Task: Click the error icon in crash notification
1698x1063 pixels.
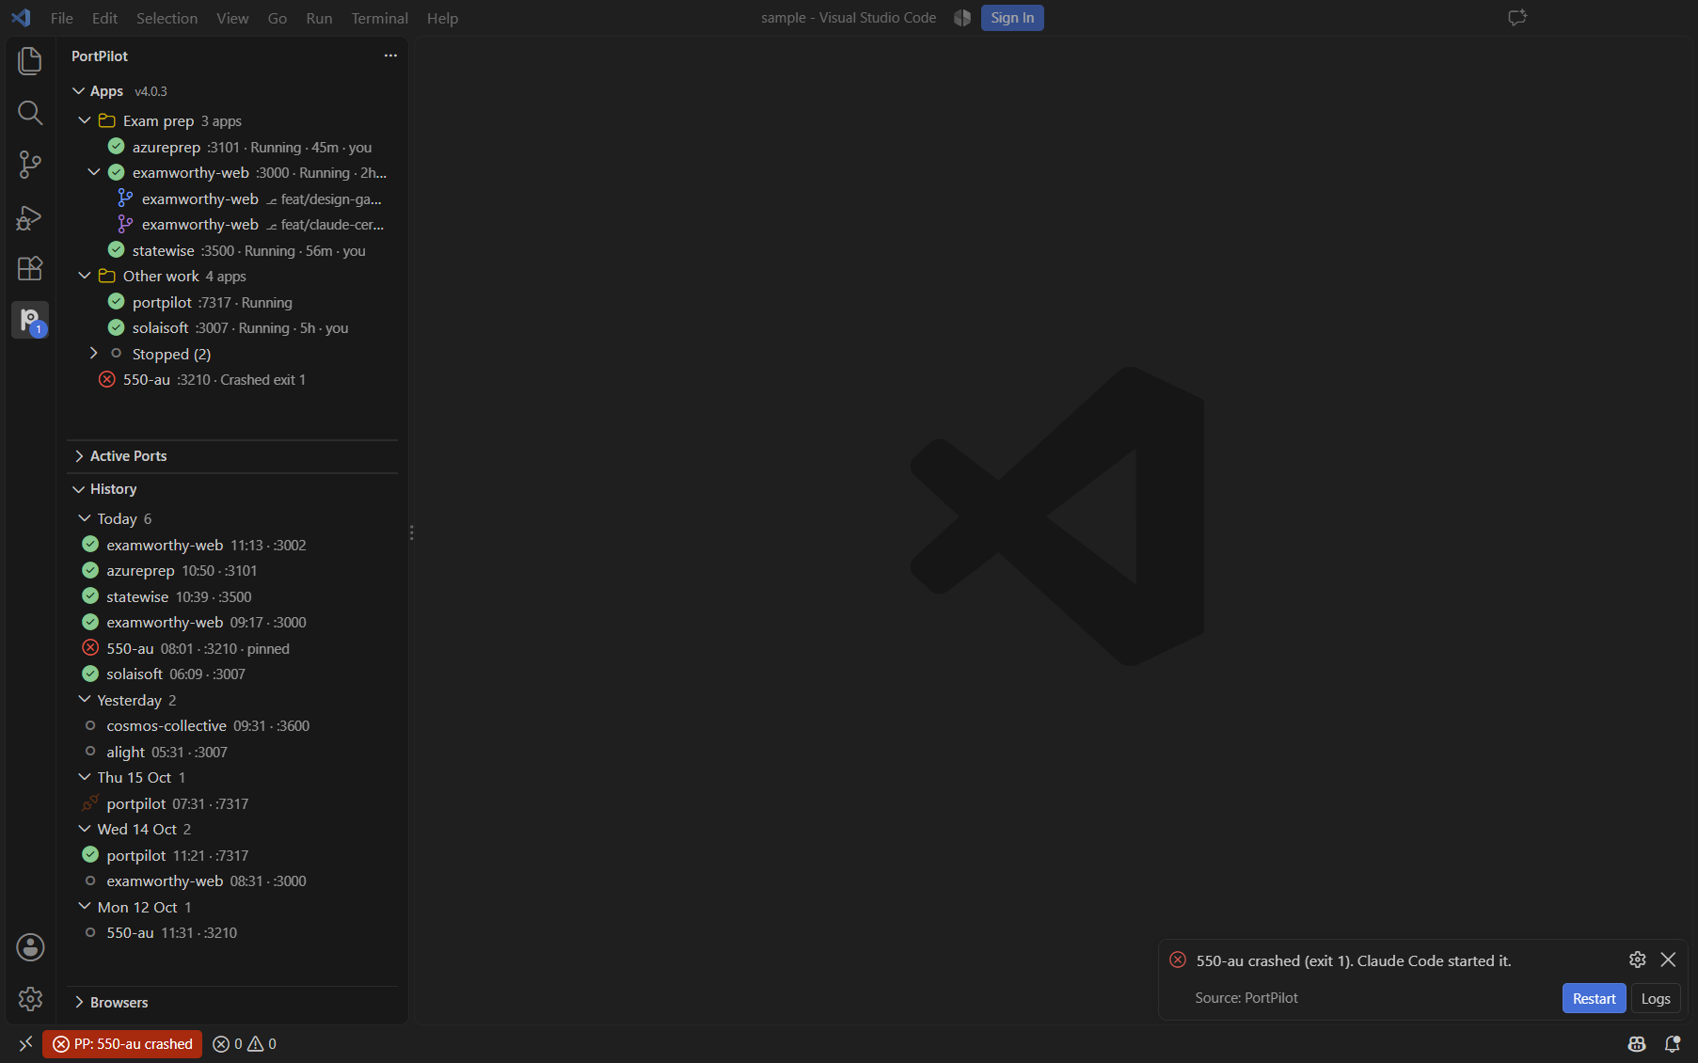Action: [1178, 960]
